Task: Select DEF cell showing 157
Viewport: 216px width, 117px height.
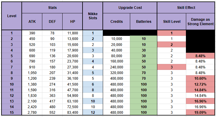Action: coord(52,61)
